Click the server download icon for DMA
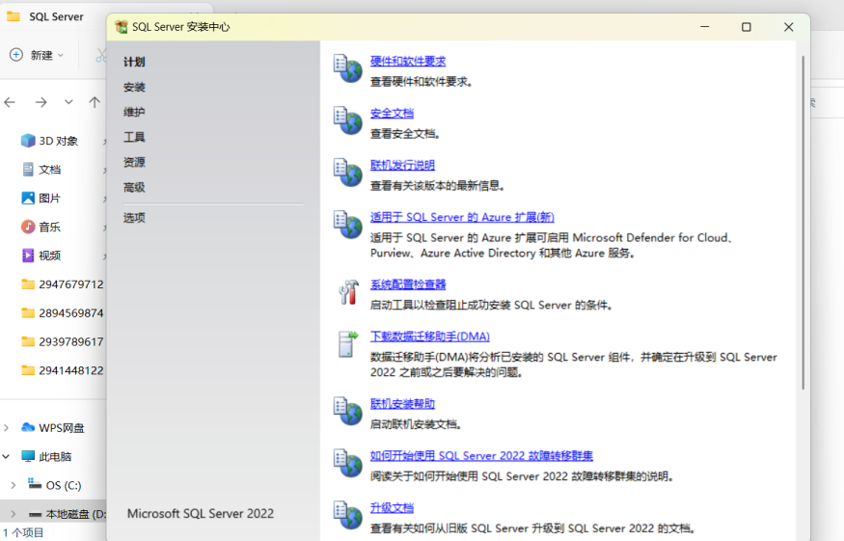The width and height of the screenshot is (844, 541). point(347,344)
